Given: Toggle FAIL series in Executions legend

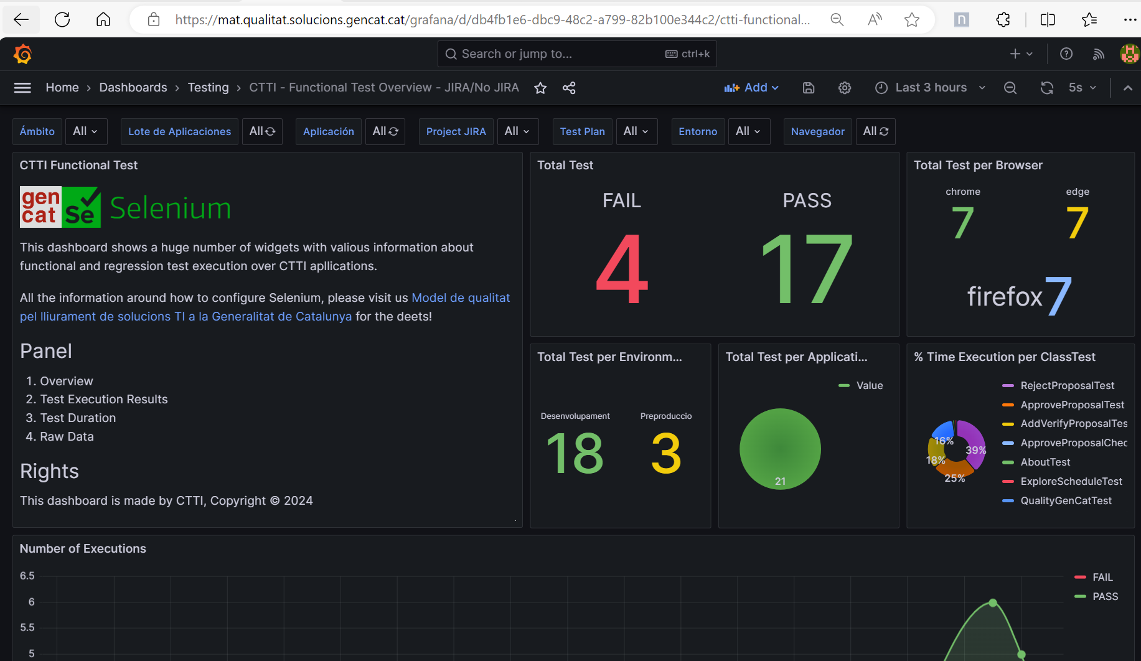Looking at the screenshot, I should pos(1102,577).
